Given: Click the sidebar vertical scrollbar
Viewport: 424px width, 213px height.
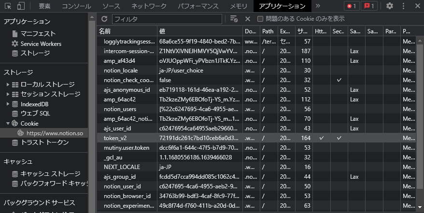Looking at the screenshot, I should 92,116.
